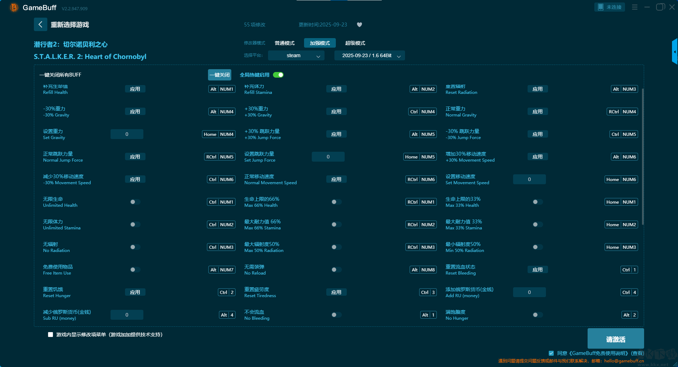Open the disclaimer 查看 link
678x367 pixels.
tap(637, 353)
